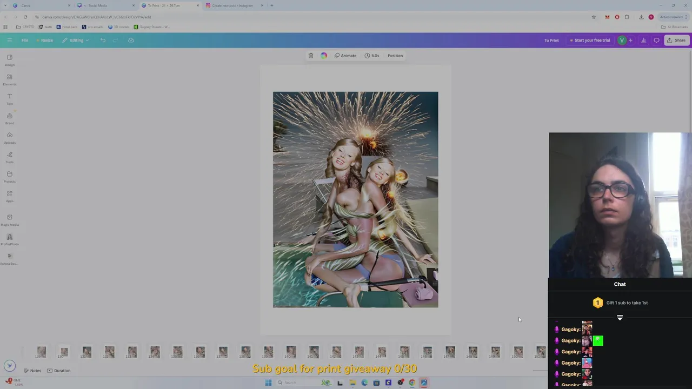Expand the Editing mode dropdown
Image resolution: width=692 pixels, height=389 pixels.
(75, 40)
